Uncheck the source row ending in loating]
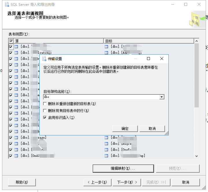Viewport: 208px width, 192px height. click(x=11, y=53)
